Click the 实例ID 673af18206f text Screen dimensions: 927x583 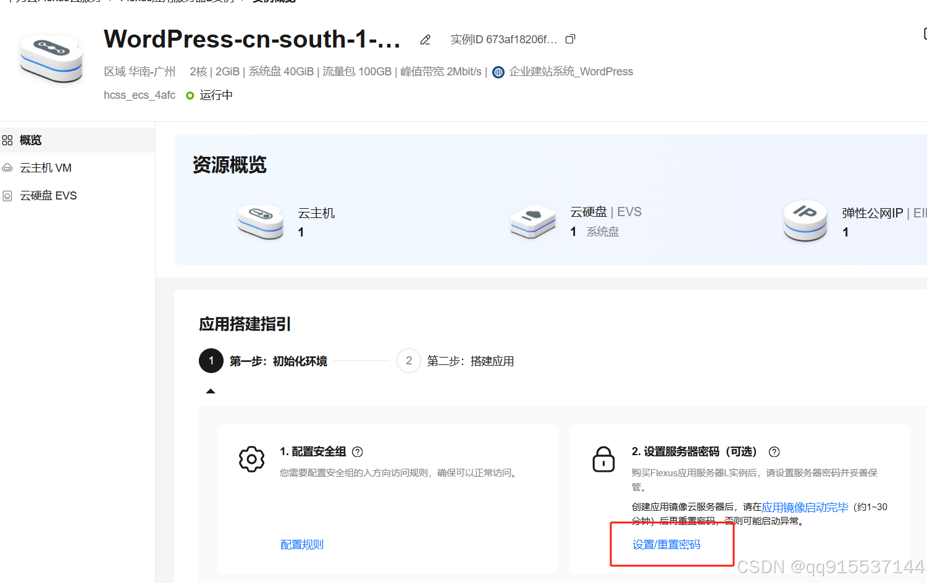(504, 40)
